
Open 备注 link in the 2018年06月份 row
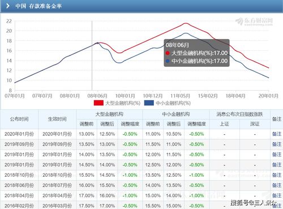(277, 185)
